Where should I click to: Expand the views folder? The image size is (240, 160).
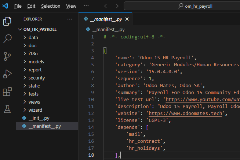tap(47, 102)
